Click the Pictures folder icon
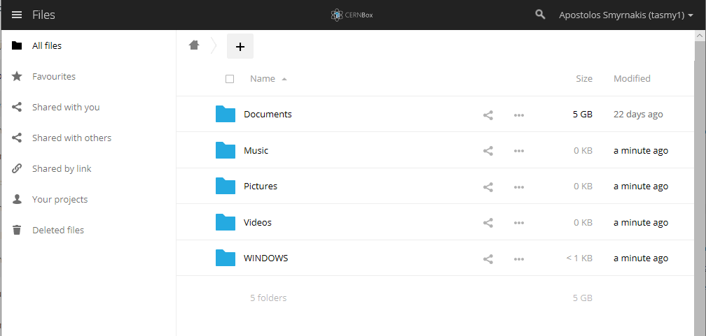Image resolution: width=706 pixels, height=336 pixels. coord(226,186)
